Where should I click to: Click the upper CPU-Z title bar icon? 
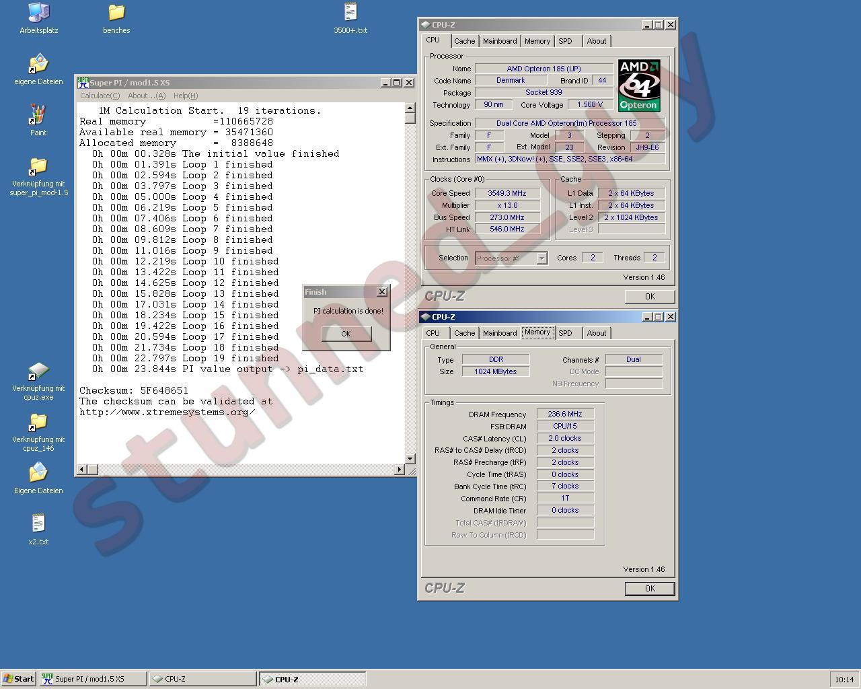426,25
